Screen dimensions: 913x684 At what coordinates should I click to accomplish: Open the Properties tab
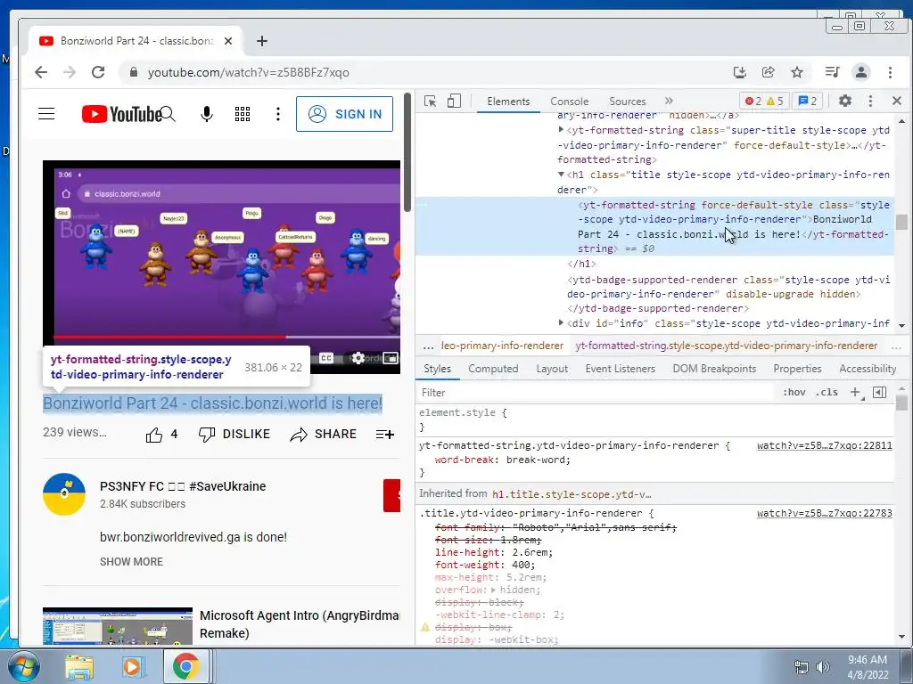pos(797,369)
